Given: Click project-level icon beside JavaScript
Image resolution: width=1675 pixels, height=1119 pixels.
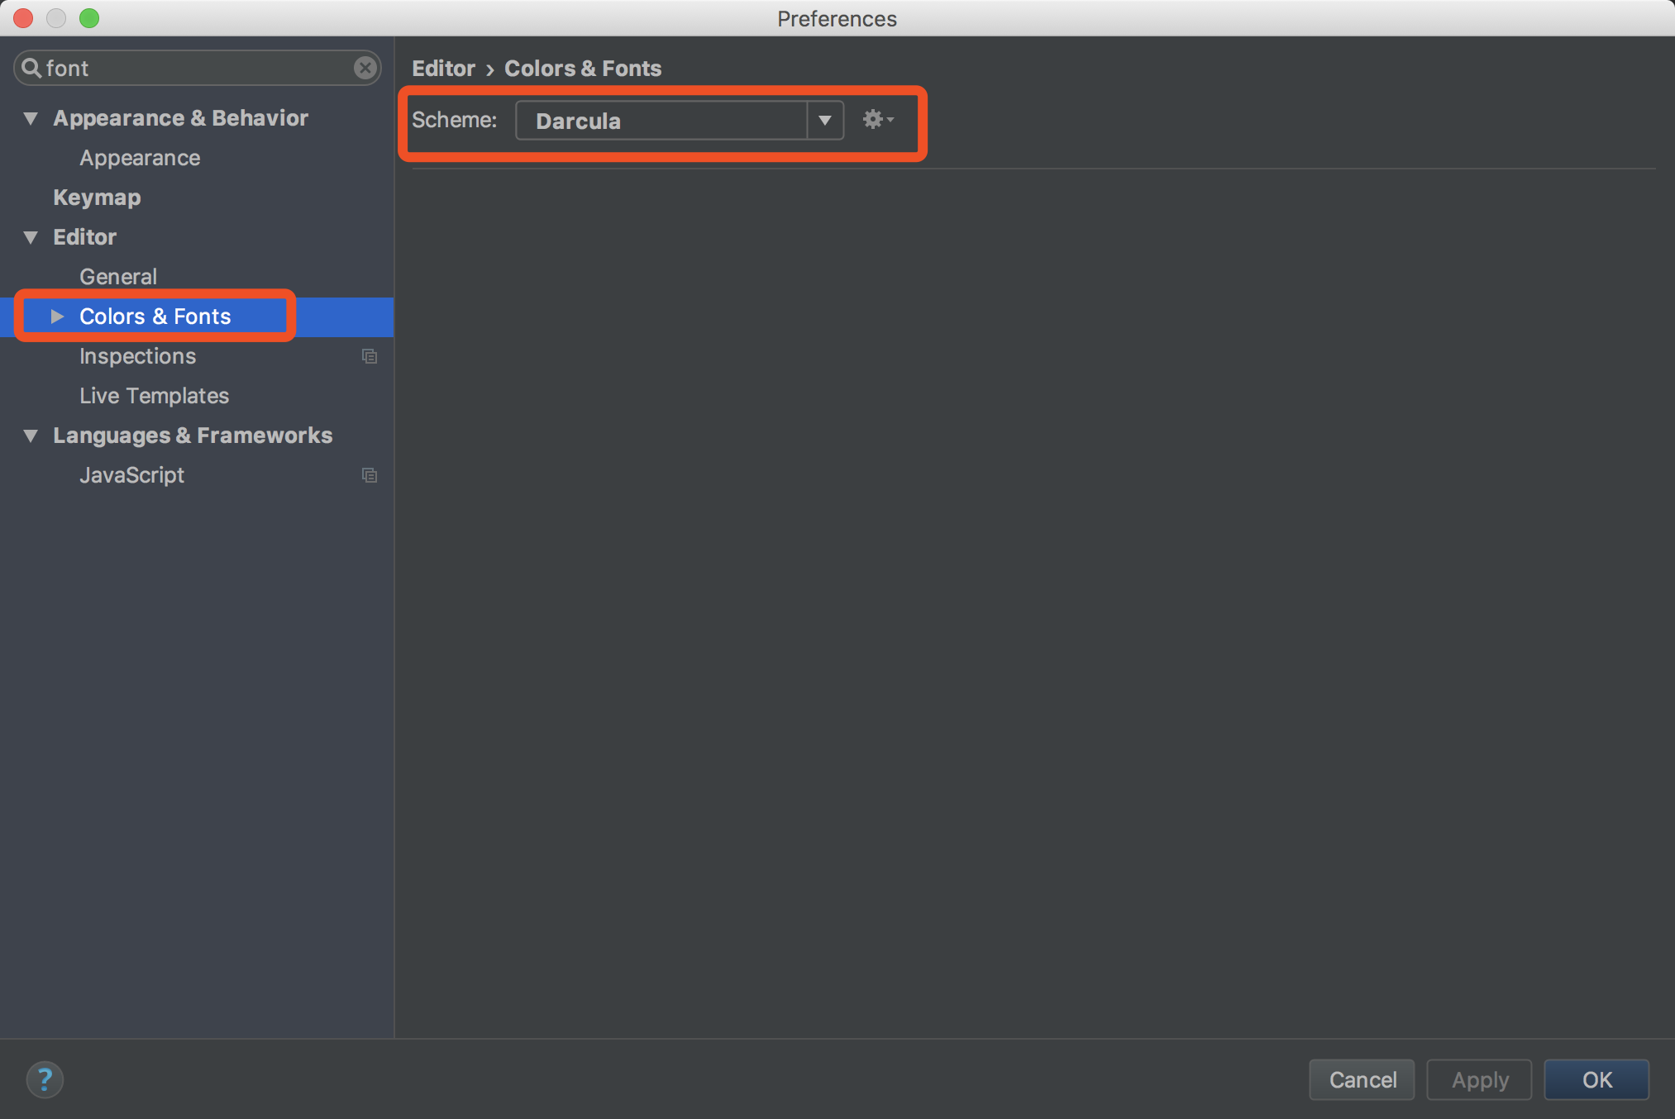Looking at the screenshot, I should (370, 475).
